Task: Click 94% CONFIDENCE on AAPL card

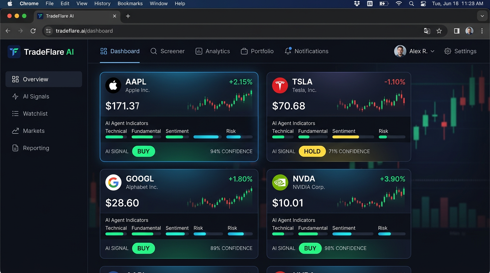Action: pos(231,151)
